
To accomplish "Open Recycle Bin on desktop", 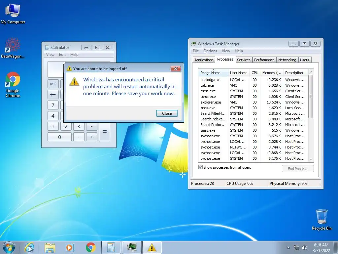I will 321,220.
